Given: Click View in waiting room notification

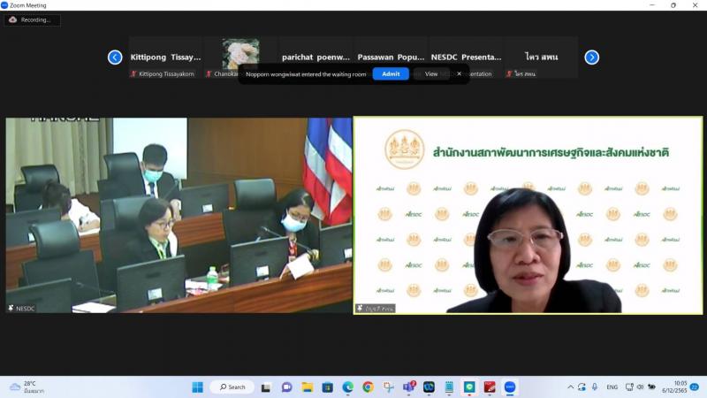Looking at the screenshot, I should point(431,74).
